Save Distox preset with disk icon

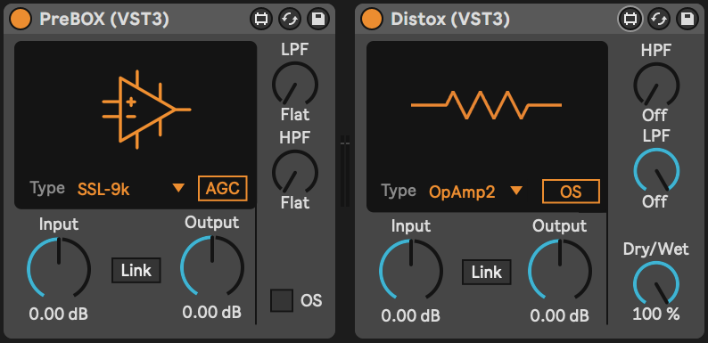[x=687, y=19]
